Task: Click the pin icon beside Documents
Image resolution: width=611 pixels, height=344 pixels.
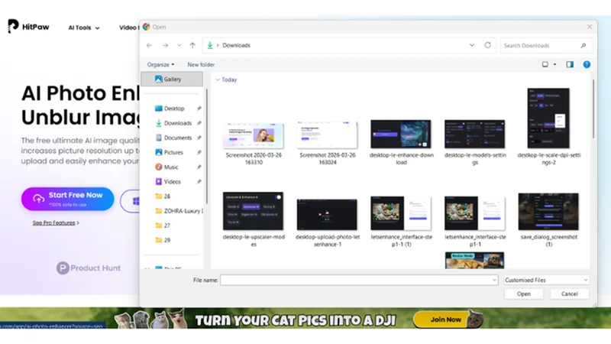Action: pyautogui.click(x=199, y=138)
